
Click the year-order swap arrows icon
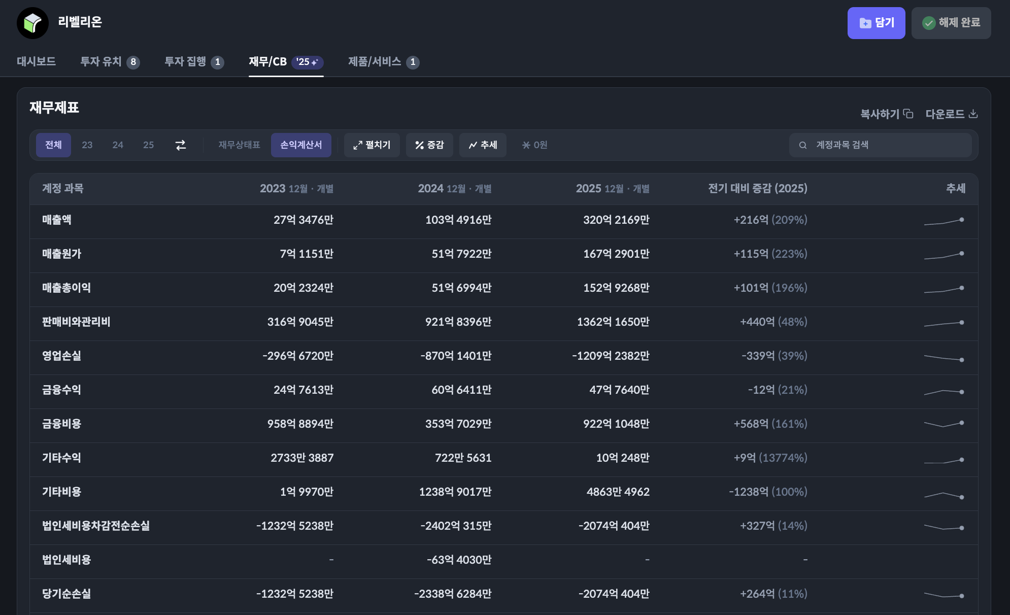[180, 145]
